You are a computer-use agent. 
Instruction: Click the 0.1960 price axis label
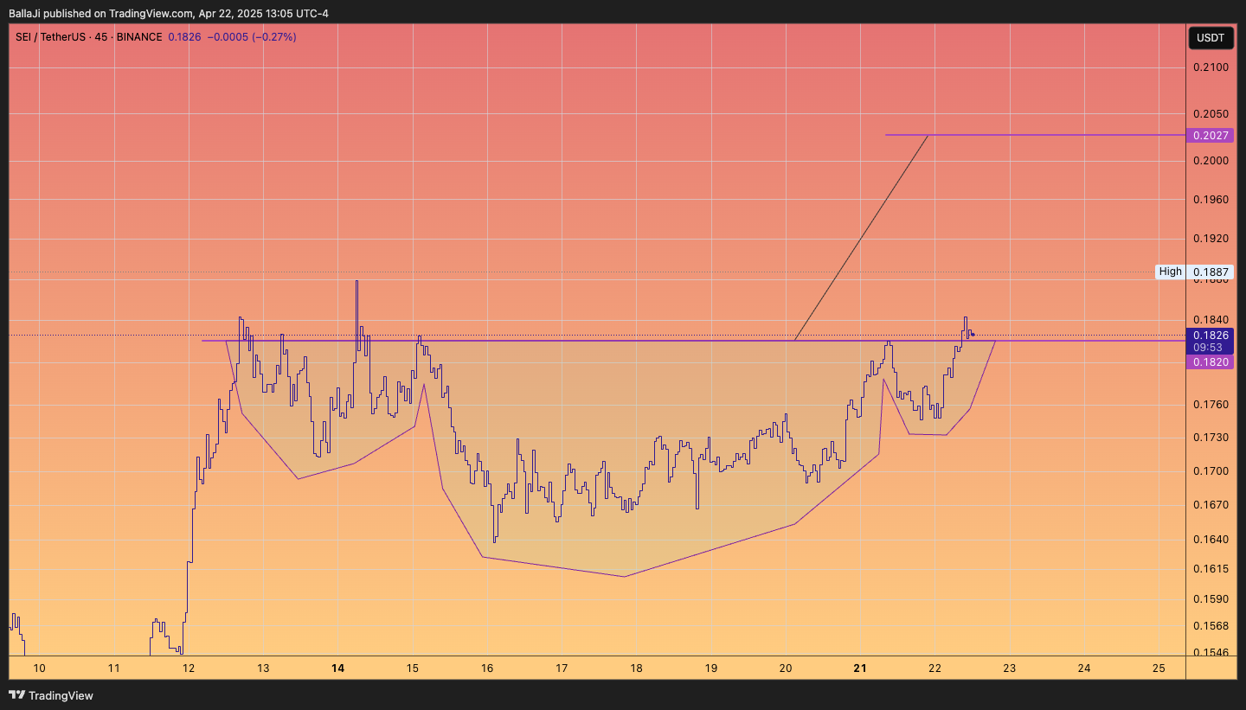point(1211,200)
